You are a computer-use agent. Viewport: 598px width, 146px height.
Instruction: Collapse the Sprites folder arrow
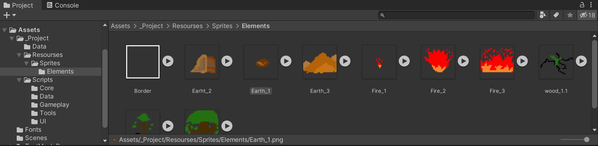pyautogui.click(x=26, y=63)
